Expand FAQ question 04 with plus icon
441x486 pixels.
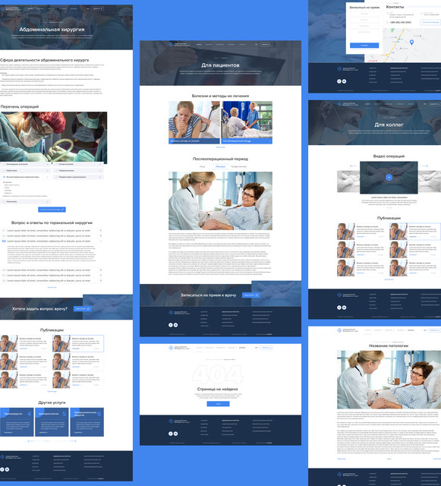pyautogui.click(x=101, y=270)
